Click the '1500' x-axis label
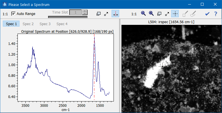Screen dimensions: 222x113 (x=100, y=105)
